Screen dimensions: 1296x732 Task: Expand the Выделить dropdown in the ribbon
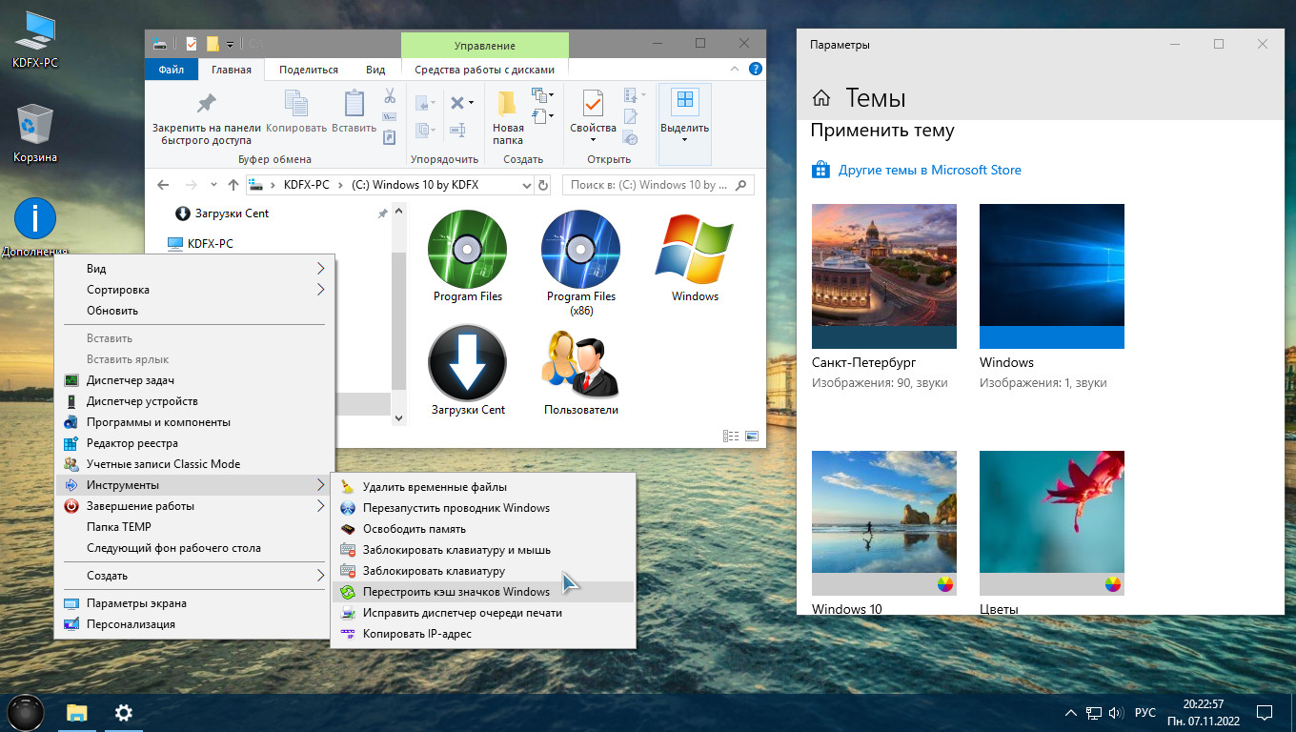[684, 140]
